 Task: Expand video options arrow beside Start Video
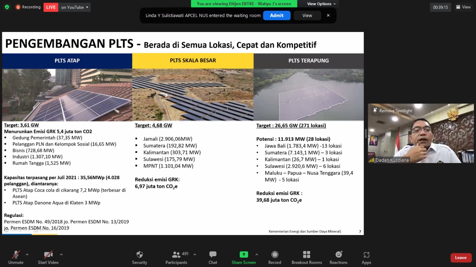(x=61, y=254)
